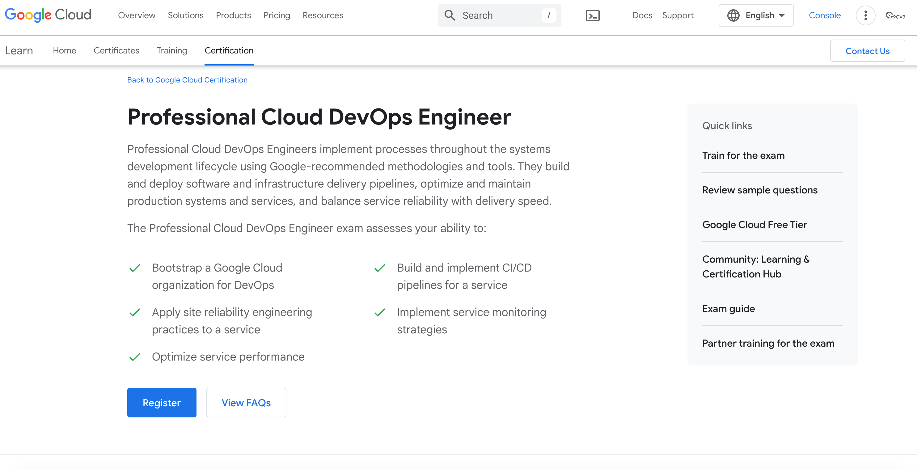Go back via Back to Google Cloud Certification
The width and height of the screenshot is (917, 469).
tap(187, 80)
